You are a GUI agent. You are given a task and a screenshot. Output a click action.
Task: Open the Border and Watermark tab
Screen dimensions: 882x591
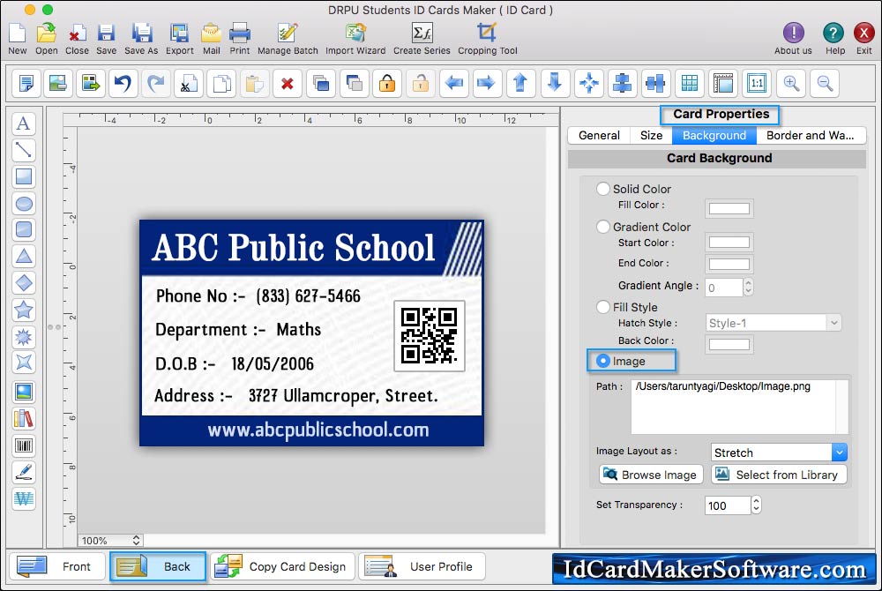(x=811, y=136)
